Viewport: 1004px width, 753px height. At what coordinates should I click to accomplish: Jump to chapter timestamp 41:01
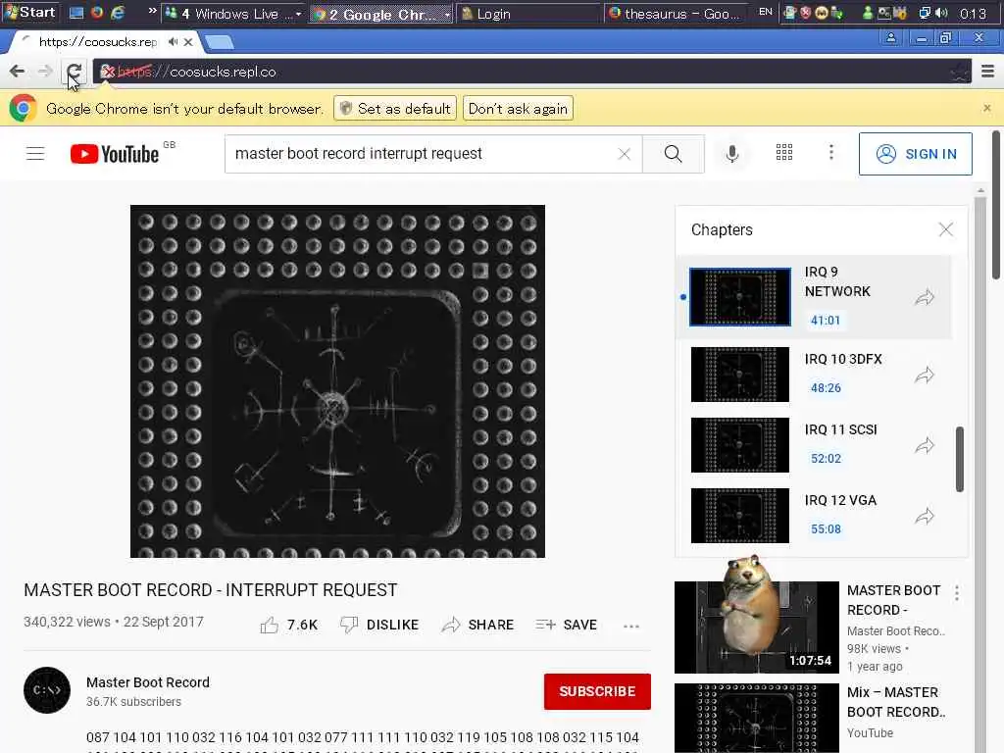(826, 321)
